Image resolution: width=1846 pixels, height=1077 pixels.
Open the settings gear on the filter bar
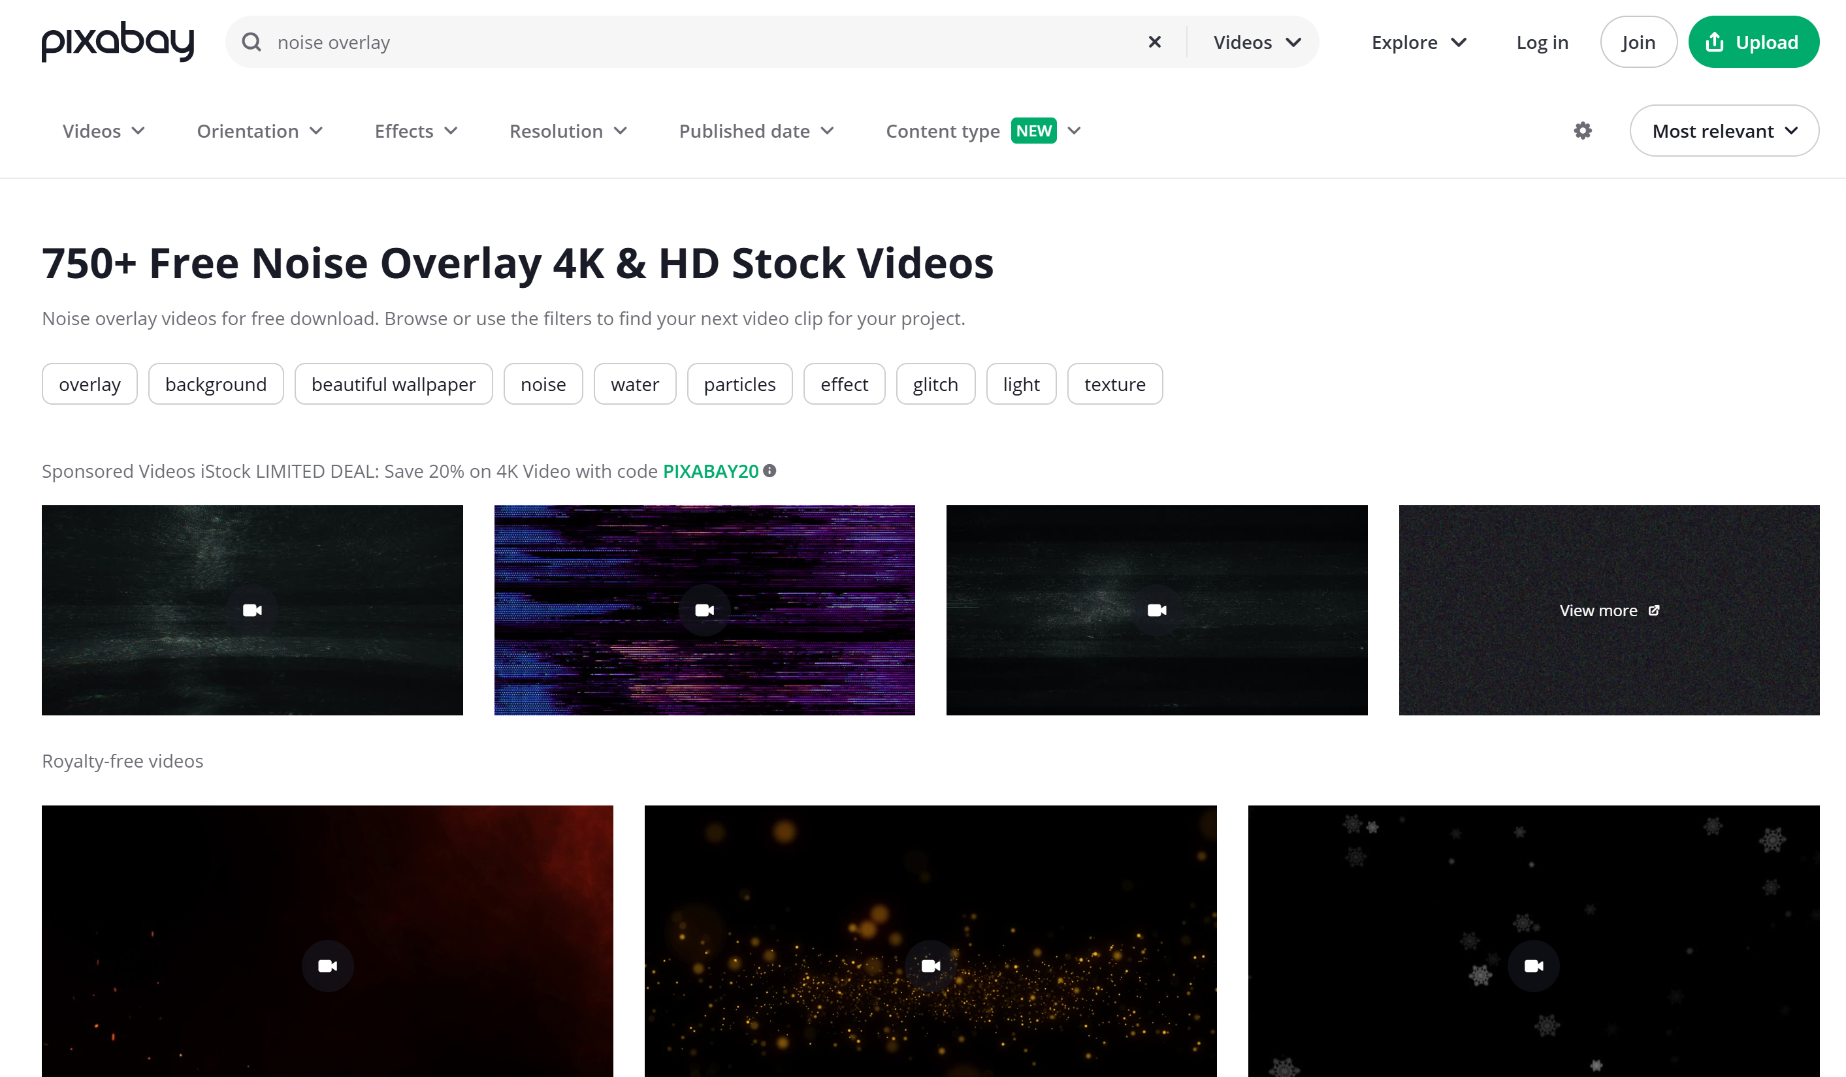pyautogui.click(x=1581, y=131)
